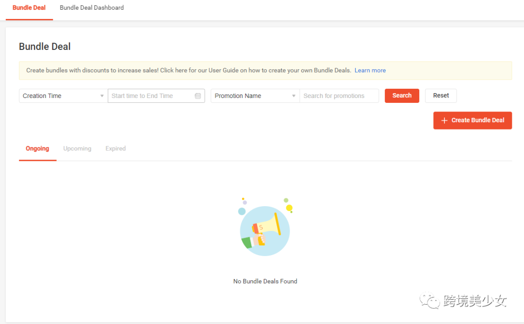The width and height of the screenshot is (524, 324).
Task: Switch to Bundle Deal Dashboard tab
Action: (92, 8)
